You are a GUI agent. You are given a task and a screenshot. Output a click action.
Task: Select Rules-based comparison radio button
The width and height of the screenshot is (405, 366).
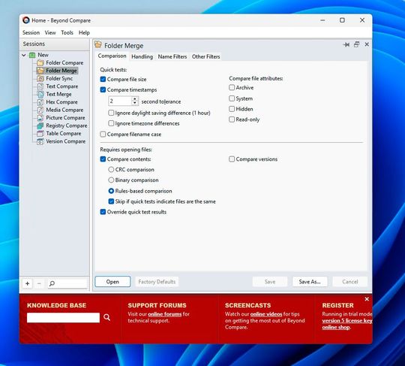111,191
